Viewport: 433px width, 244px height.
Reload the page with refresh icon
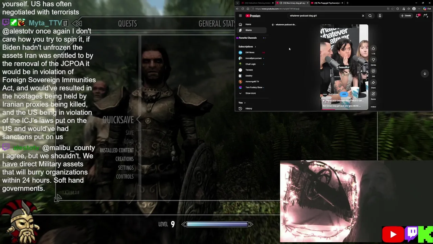click(x=243, y=9)
